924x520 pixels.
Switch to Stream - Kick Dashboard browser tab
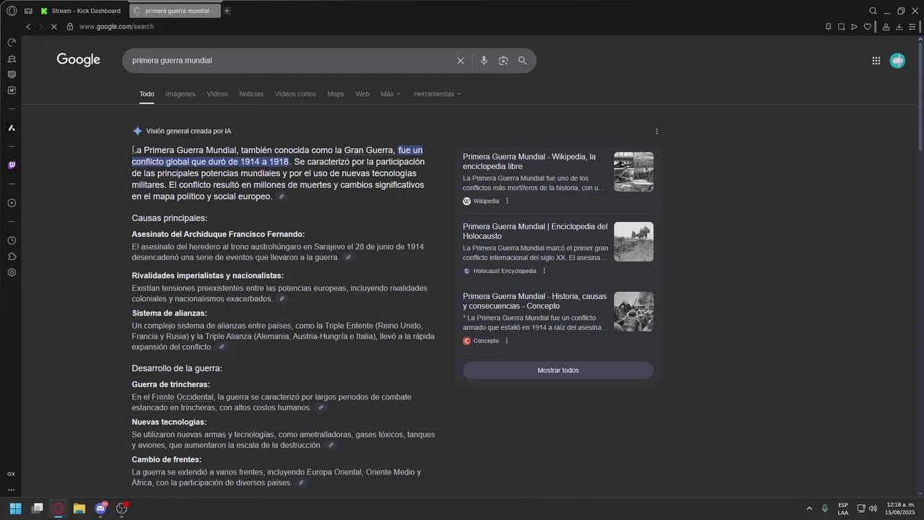(82, 11)
